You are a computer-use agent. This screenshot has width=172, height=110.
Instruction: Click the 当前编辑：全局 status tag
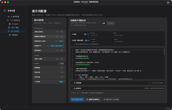pos(75,93)
